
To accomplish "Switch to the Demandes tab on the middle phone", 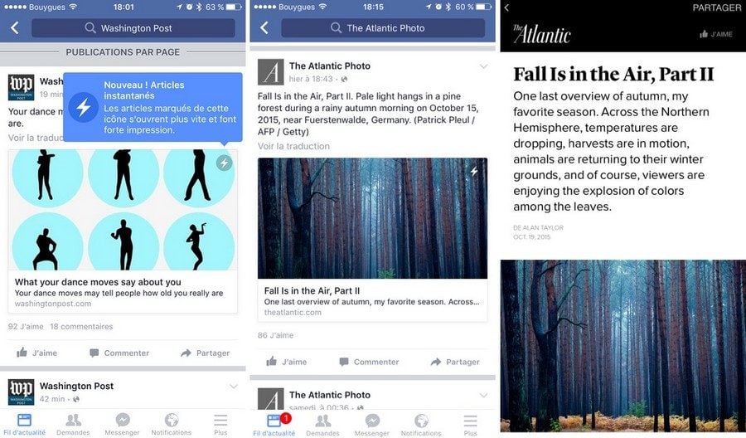I will (322, 424).
